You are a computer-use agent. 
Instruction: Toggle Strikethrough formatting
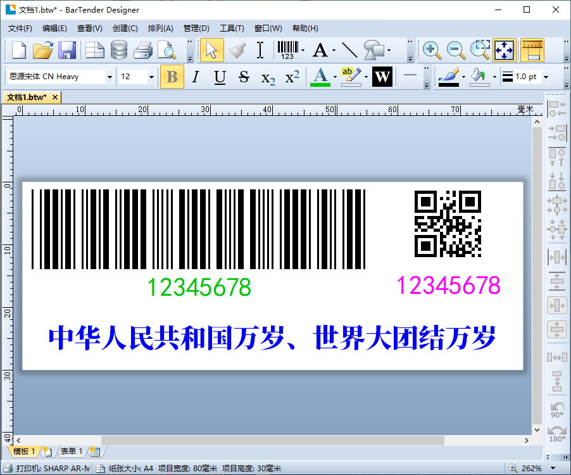tap(244, 77)
